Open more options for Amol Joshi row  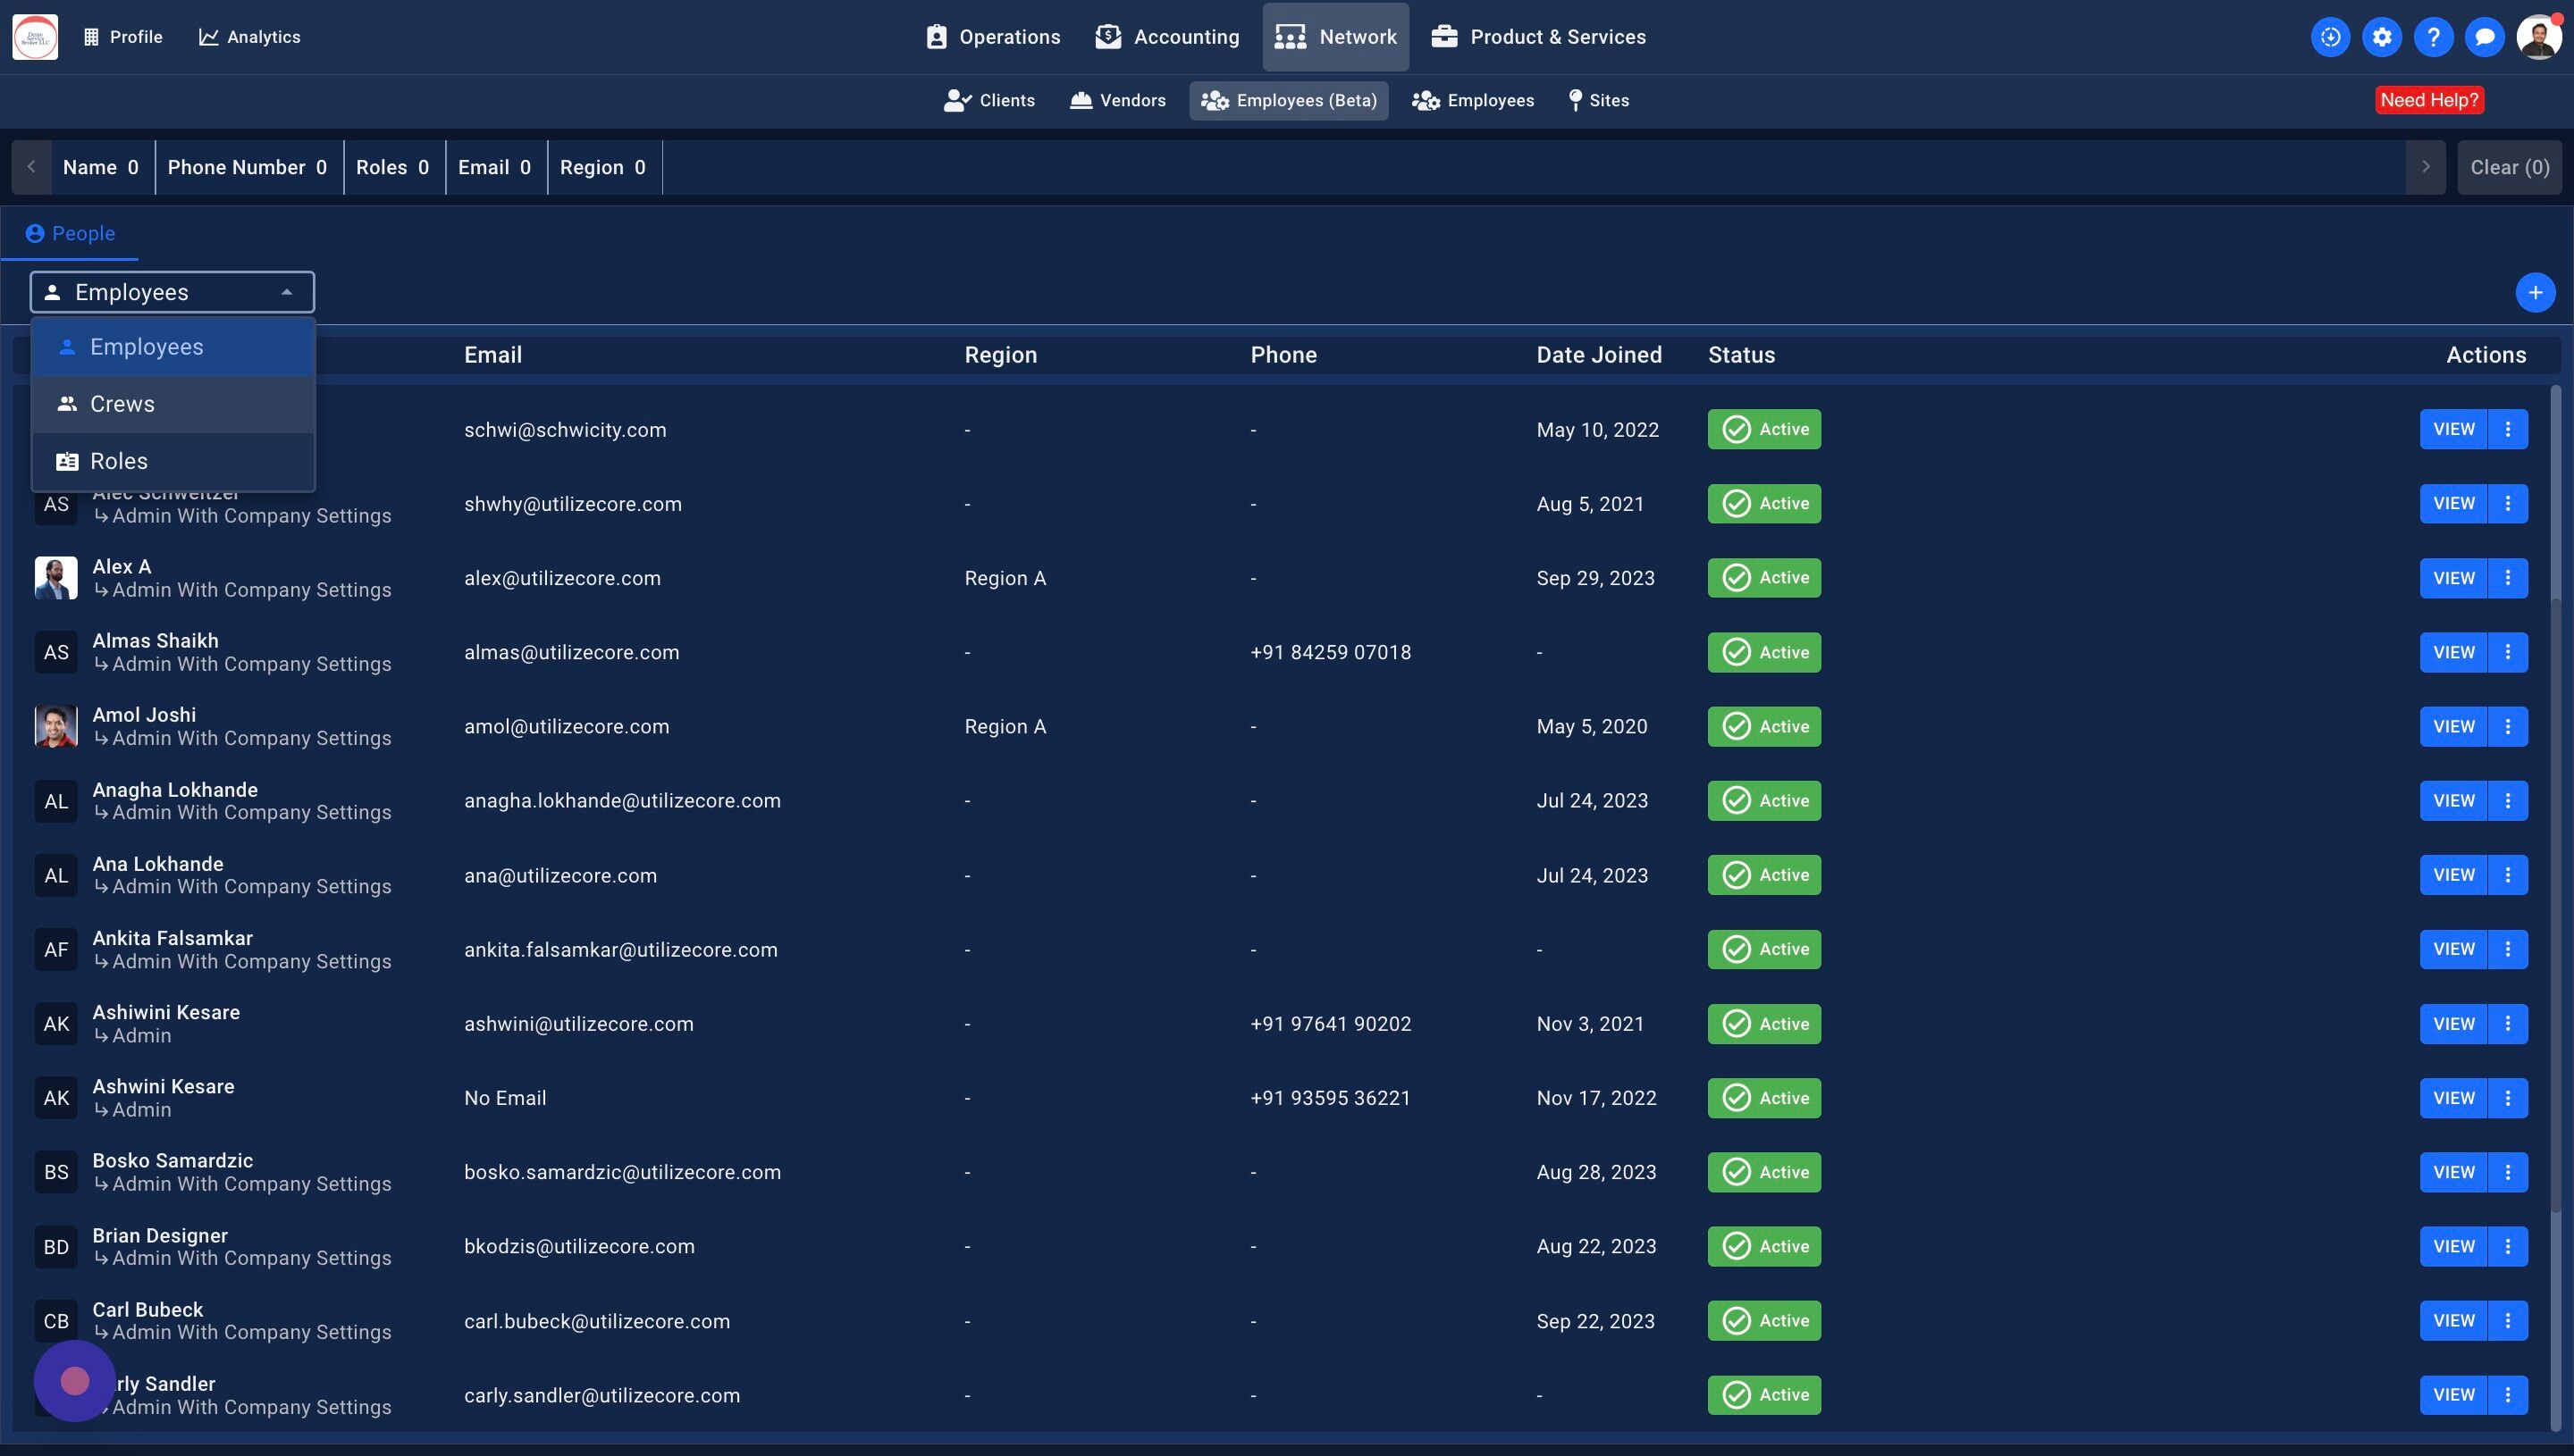point(2507,726)
